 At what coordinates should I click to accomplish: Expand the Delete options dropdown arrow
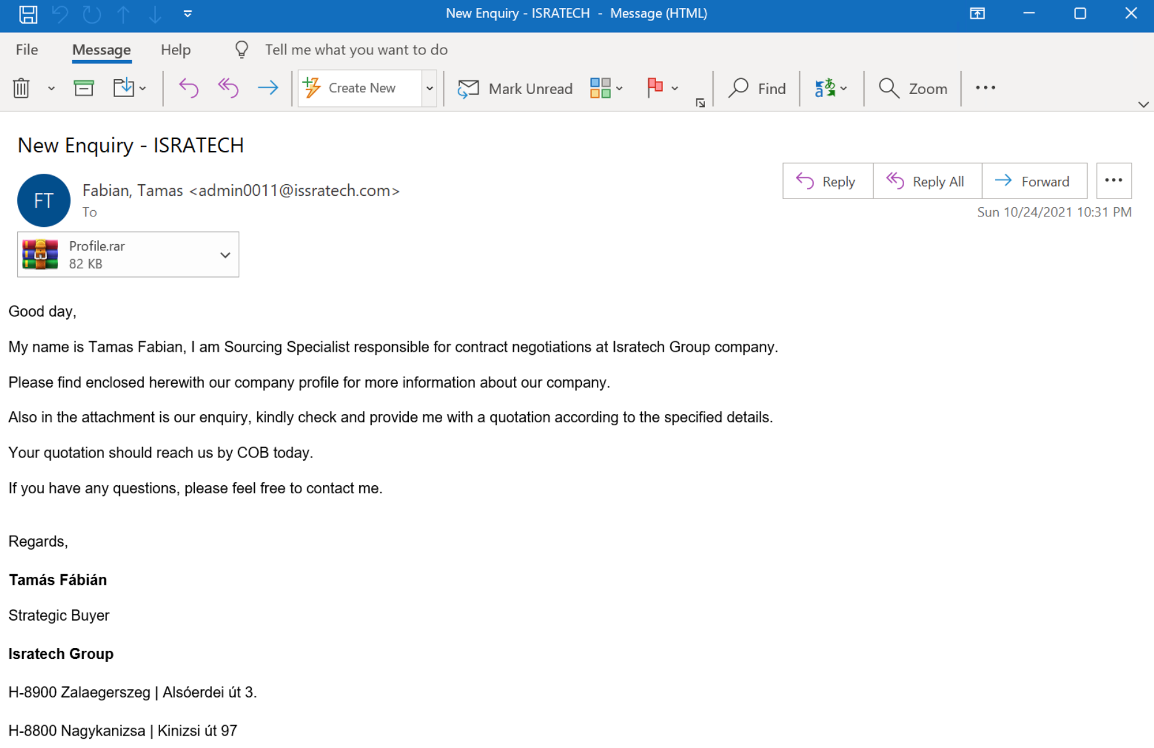(51, 88)
